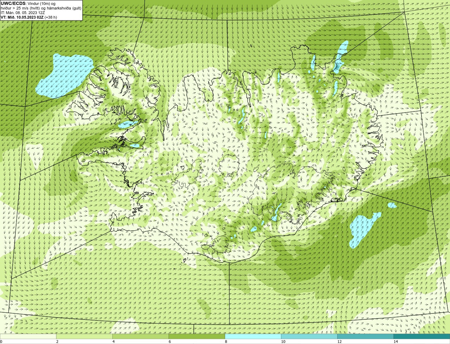Pick the 4–6 m/s green legend swatch
This screenshot has height=344, width=450.
(141, 336)
